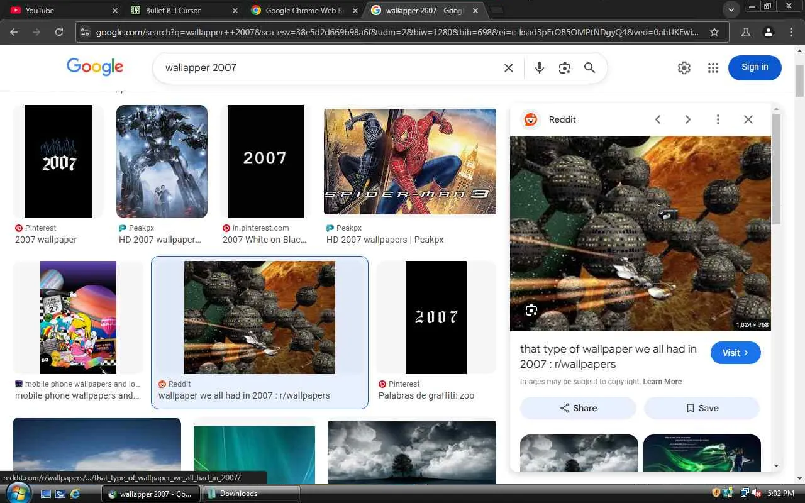Image resolution: width=805 pixels, height=503 pixels.
Task: Switch to the Downloads taskbar window
Action: coord(252,494)
